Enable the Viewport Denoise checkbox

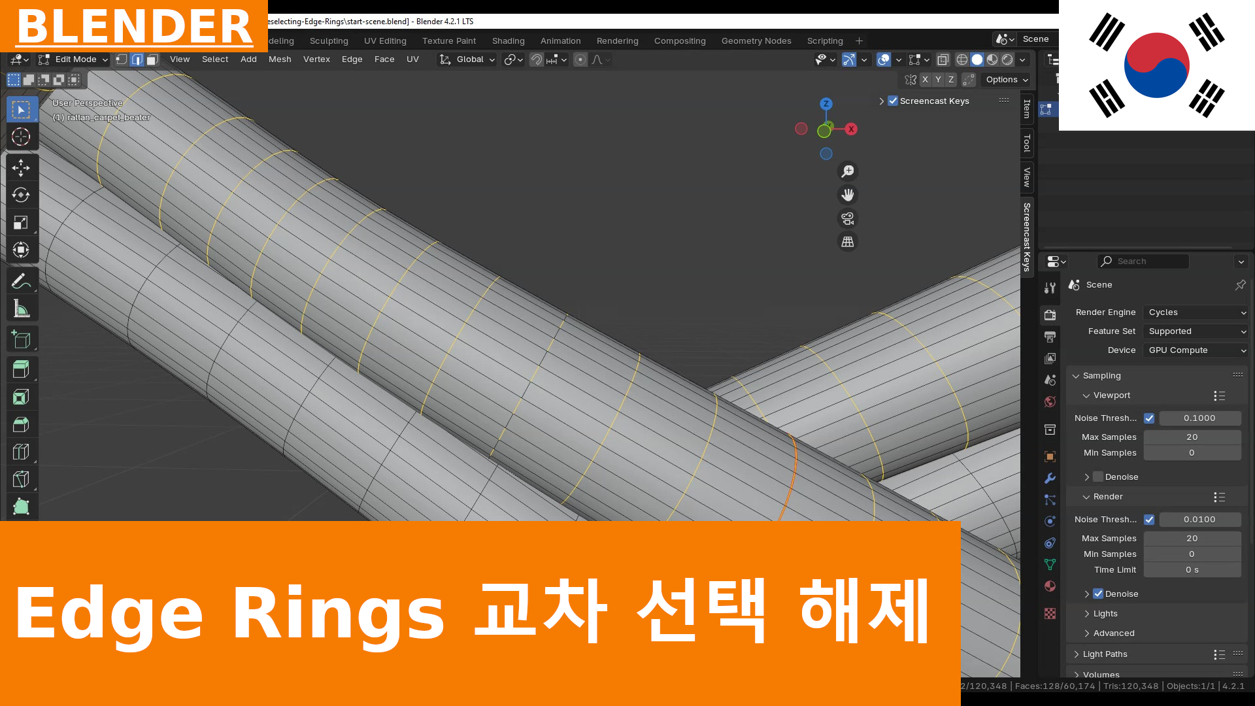tap(1098, 477)
